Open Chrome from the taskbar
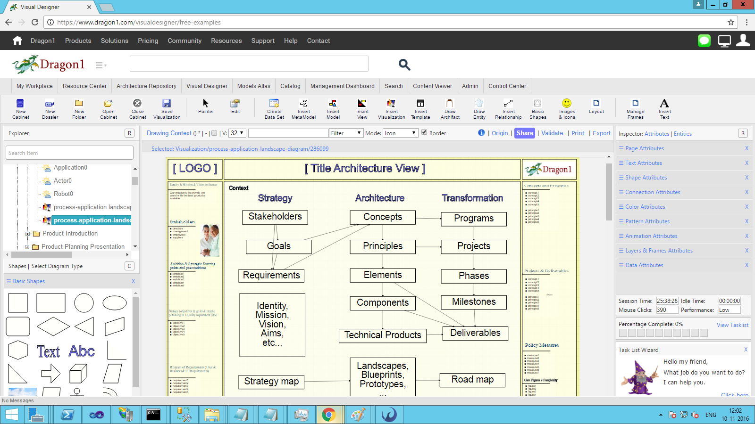Viewport: 755px width, 424px height. tap(329, 415)
